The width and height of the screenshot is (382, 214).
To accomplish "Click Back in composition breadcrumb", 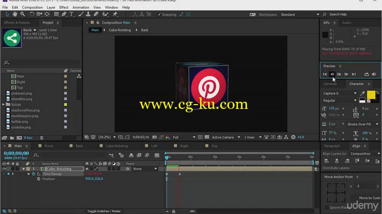I will click(x=145, y=30).
